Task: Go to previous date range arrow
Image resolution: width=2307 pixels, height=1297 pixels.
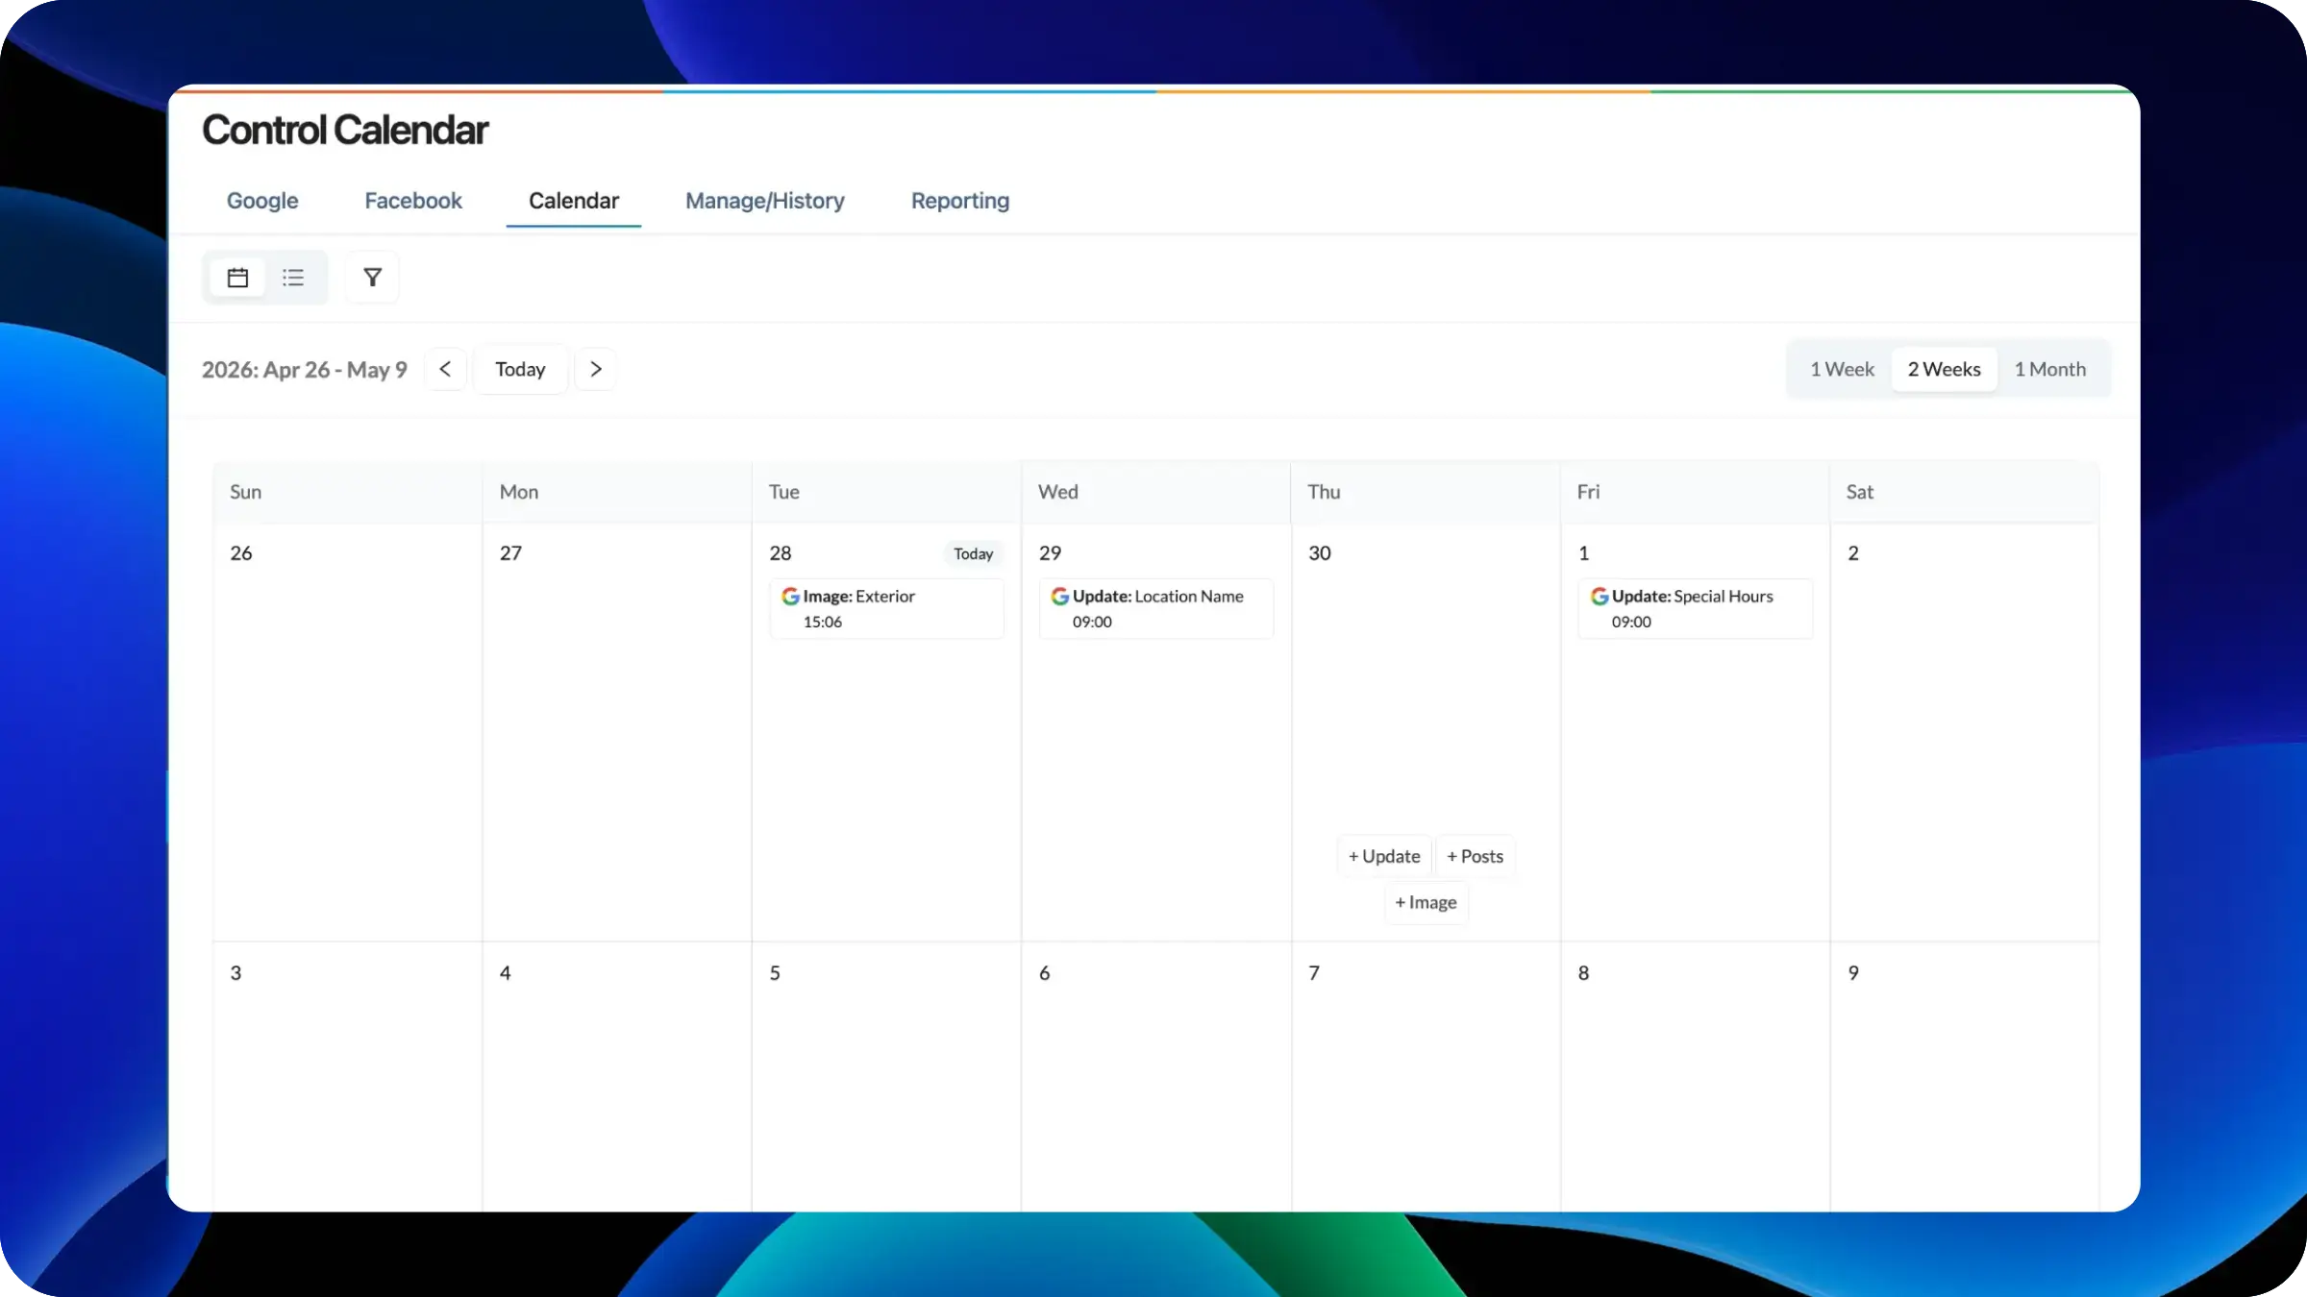Action: click(445, 369)
